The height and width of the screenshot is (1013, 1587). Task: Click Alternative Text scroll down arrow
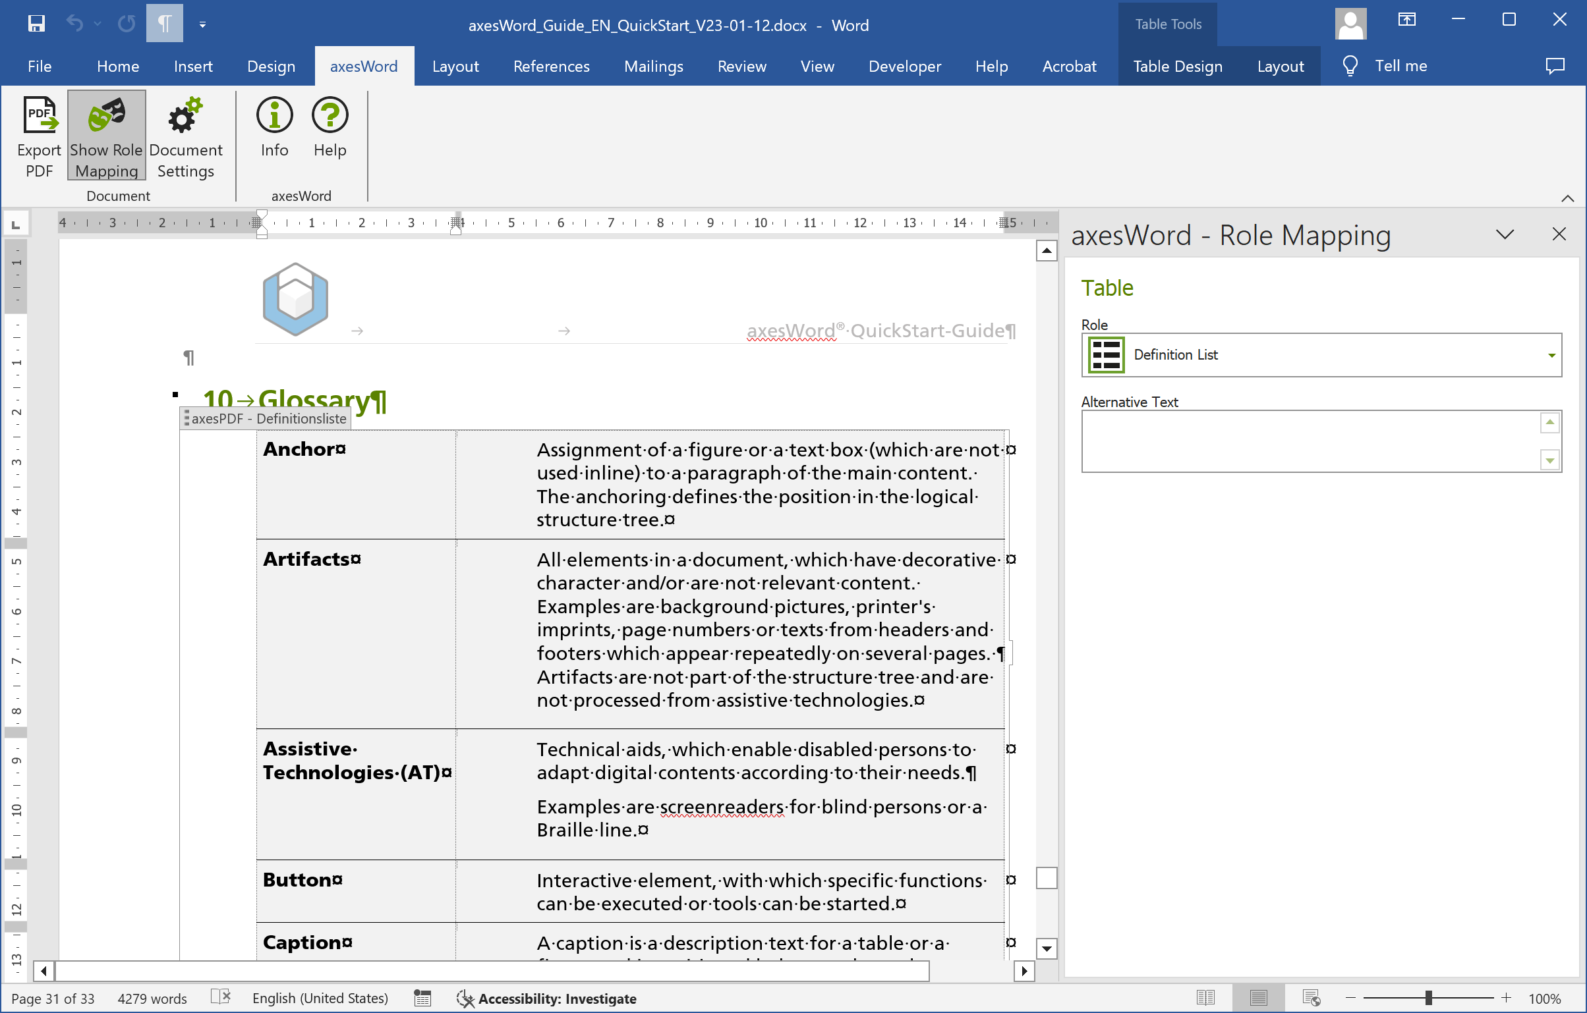click(x=1549, y=460)
